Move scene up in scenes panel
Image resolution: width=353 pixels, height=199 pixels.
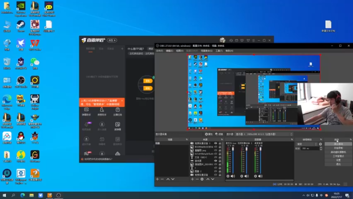point(168,179)
